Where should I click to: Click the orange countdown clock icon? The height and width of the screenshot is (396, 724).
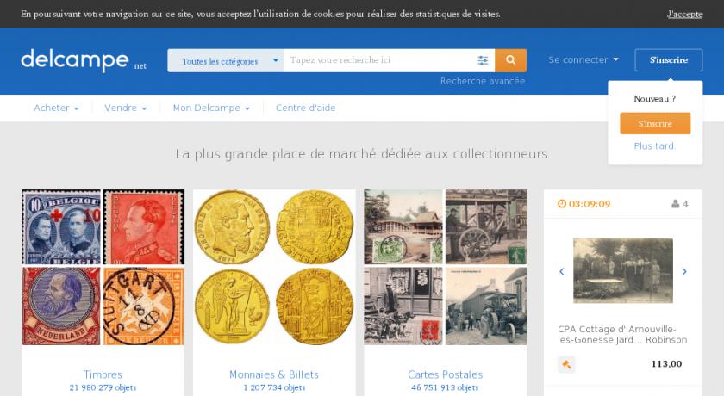point(561,204)
